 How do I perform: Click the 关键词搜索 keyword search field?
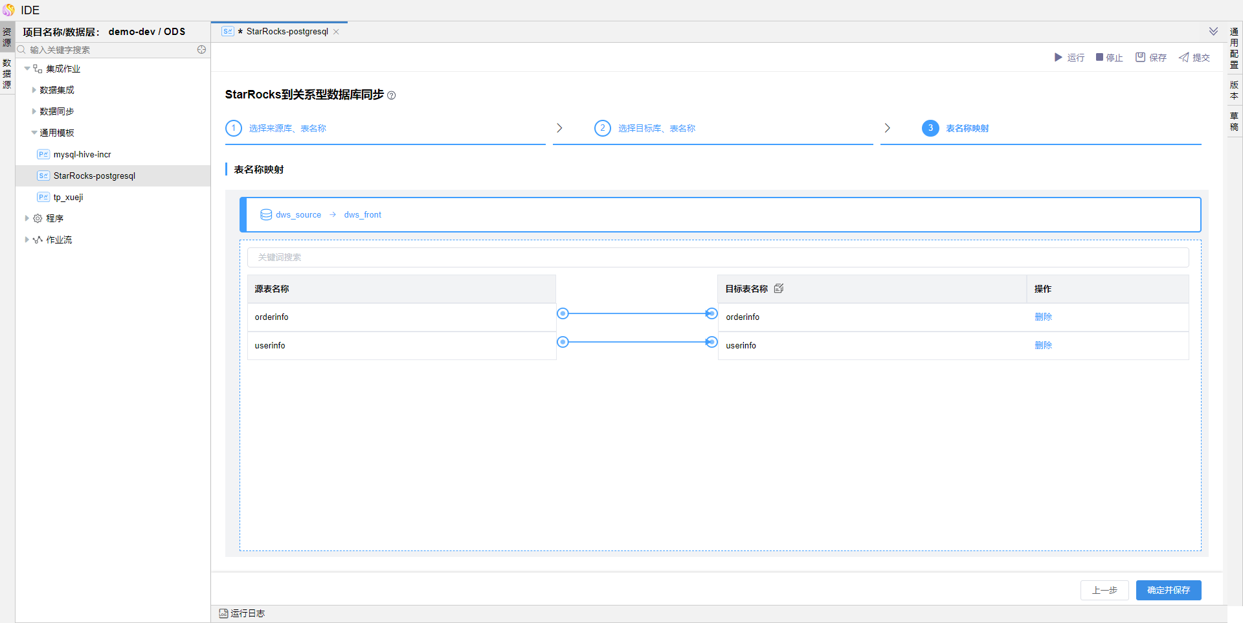(x=717, y=258)
